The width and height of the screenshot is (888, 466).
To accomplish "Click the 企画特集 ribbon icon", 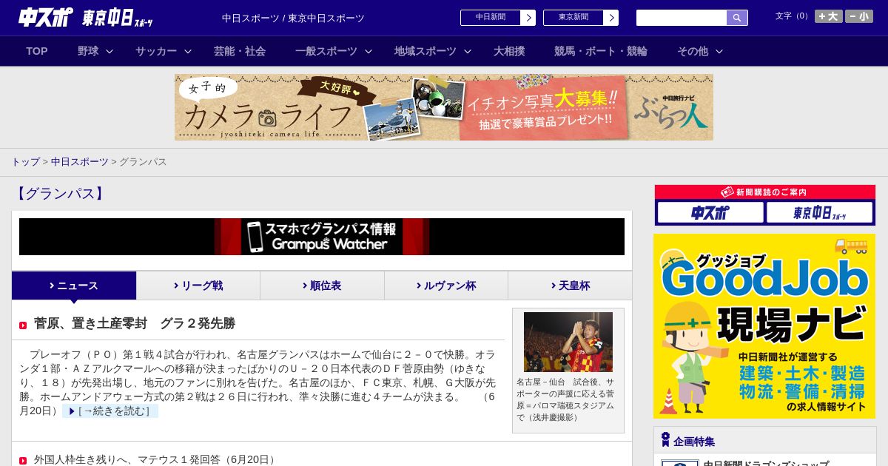I will (665, 440).
